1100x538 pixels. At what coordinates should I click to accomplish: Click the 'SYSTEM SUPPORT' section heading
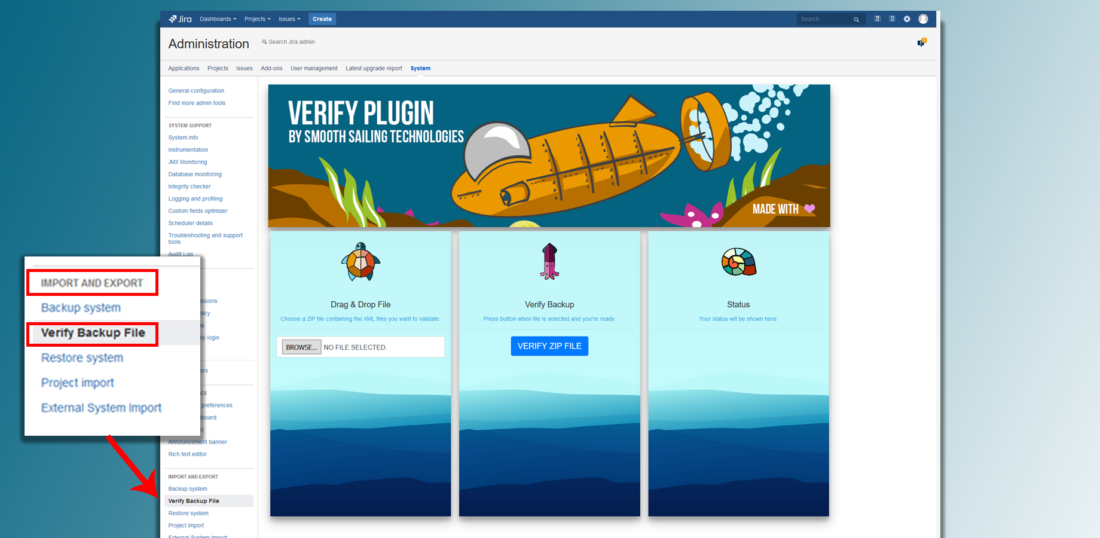pyautogui.click(x=190, y=126)
